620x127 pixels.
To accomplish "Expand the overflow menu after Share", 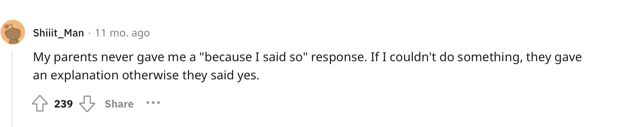I will (153, 103).
